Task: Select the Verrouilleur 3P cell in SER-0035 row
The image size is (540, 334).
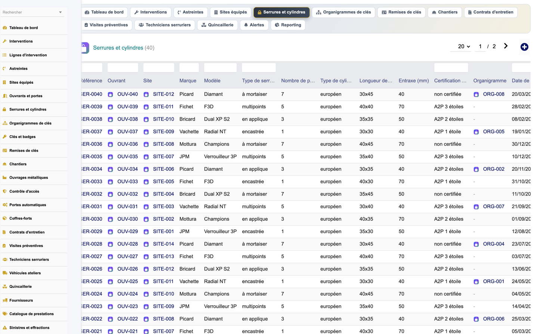Action: coord(220,157)
